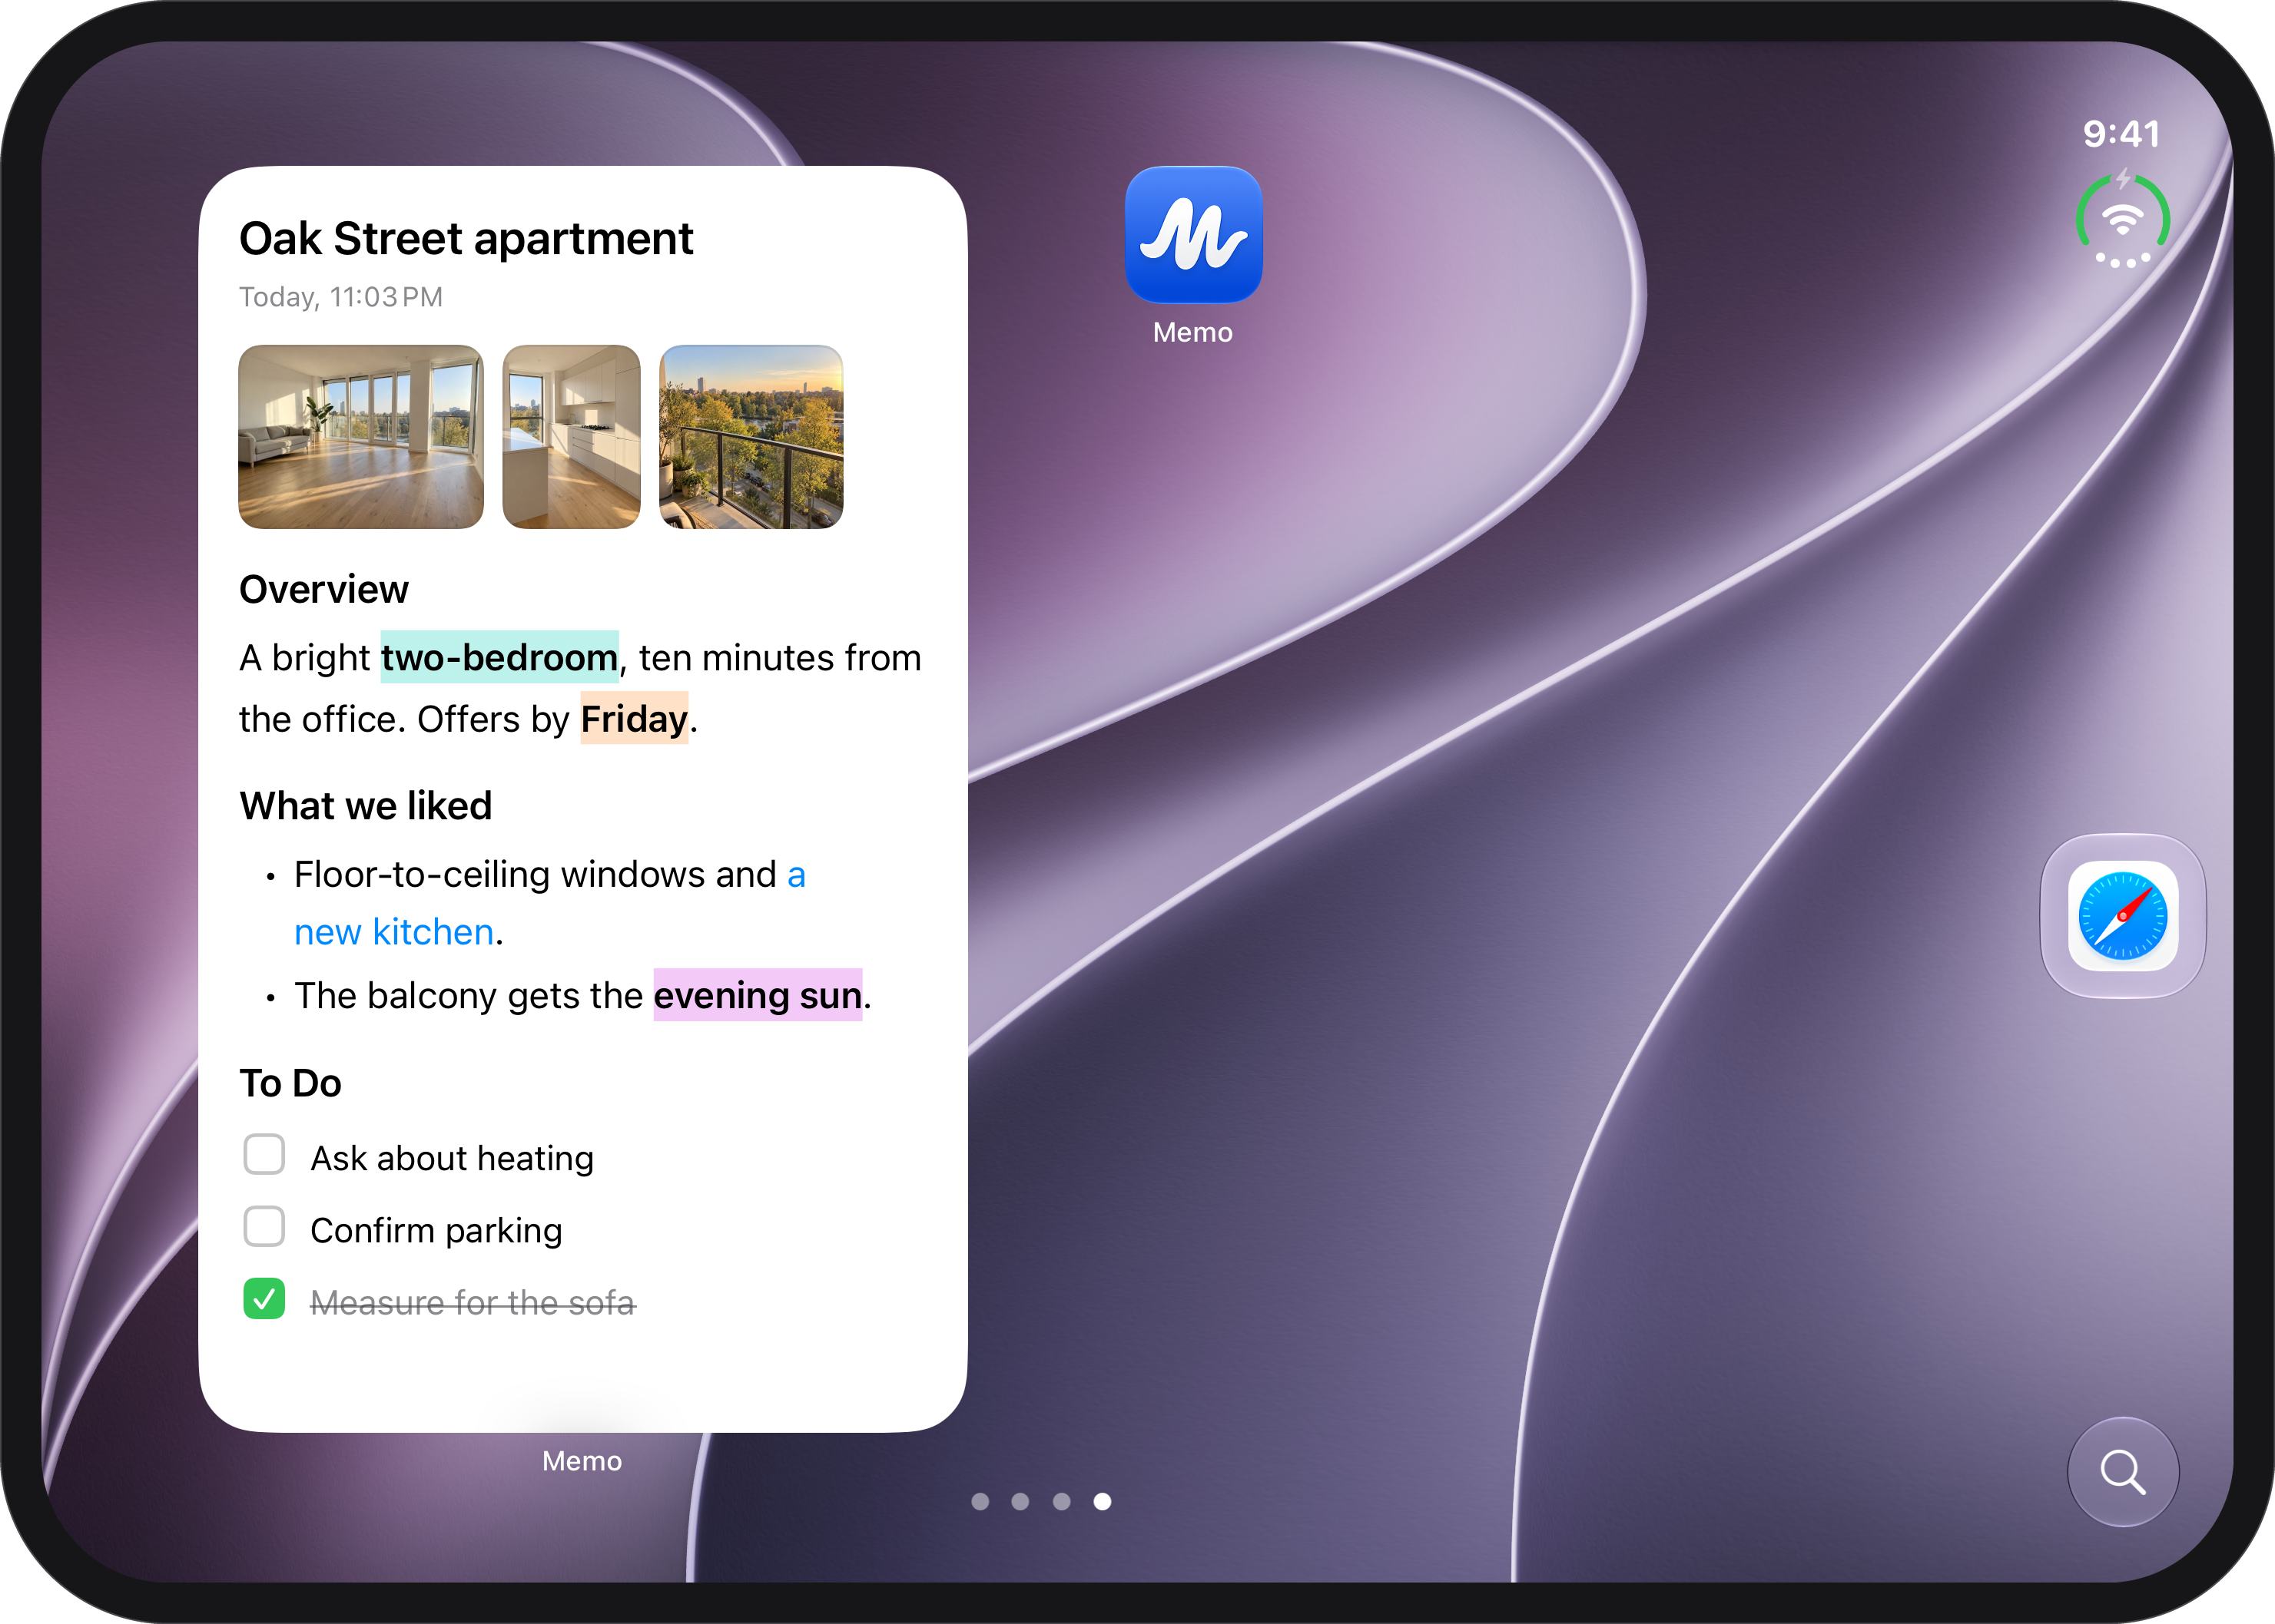Open the living room photo thumbnail
The image size is (2275, 1624).
(361, 437)
